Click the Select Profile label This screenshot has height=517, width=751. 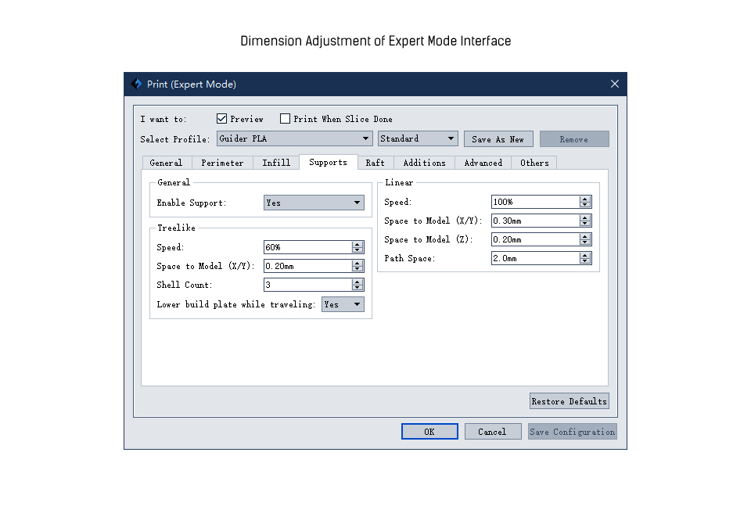[174, 139]
